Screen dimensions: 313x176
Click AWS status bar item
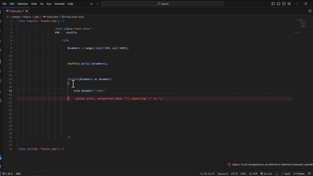tap(18, 174)
